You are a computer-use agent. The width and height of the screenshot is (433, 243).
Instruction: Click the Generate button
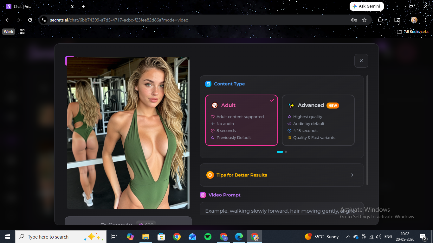[x=128, y=221]
